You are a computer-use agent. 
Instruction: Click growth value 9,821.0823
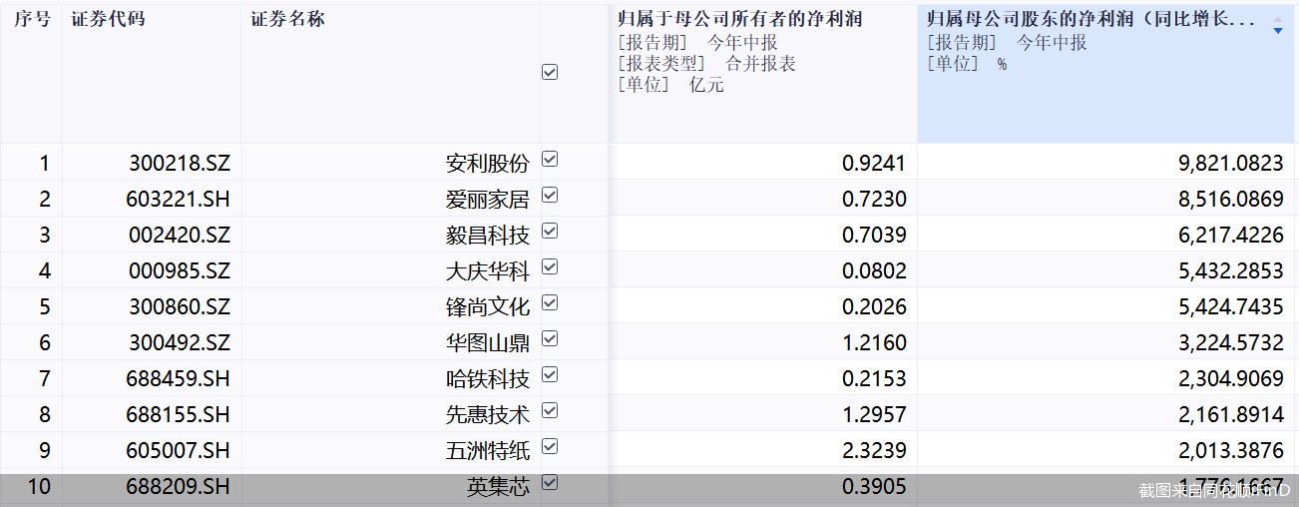(x=1231, y=164)
